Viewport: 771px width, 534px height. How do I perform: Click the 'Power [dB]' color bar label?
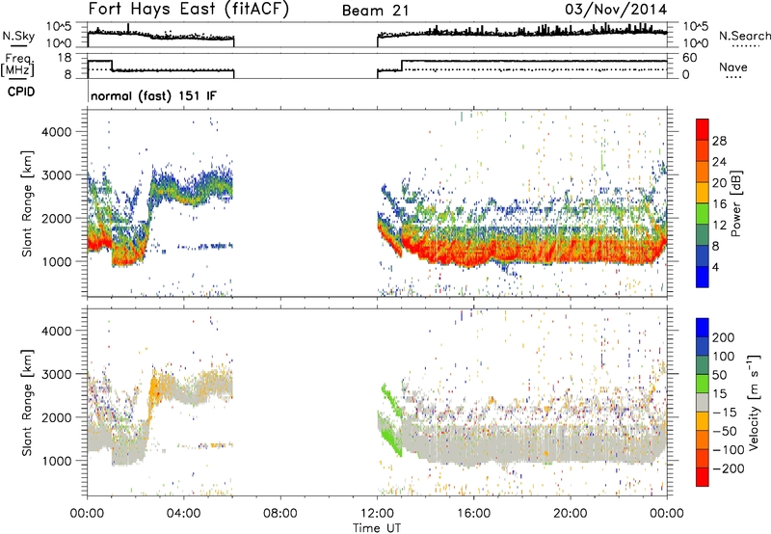click(735, 203)
